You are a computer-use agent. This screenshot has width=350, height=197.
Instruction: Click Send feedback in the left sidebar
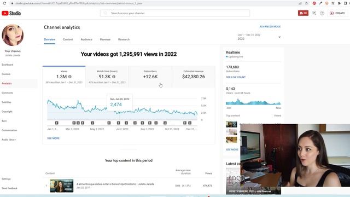(9, 188)
